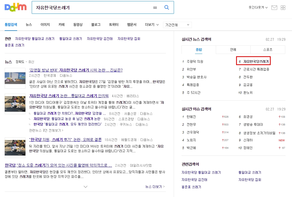Click the 뉴스 더보기 link
The width and height of the screenshot is (292, 197).
pos(155,187)
